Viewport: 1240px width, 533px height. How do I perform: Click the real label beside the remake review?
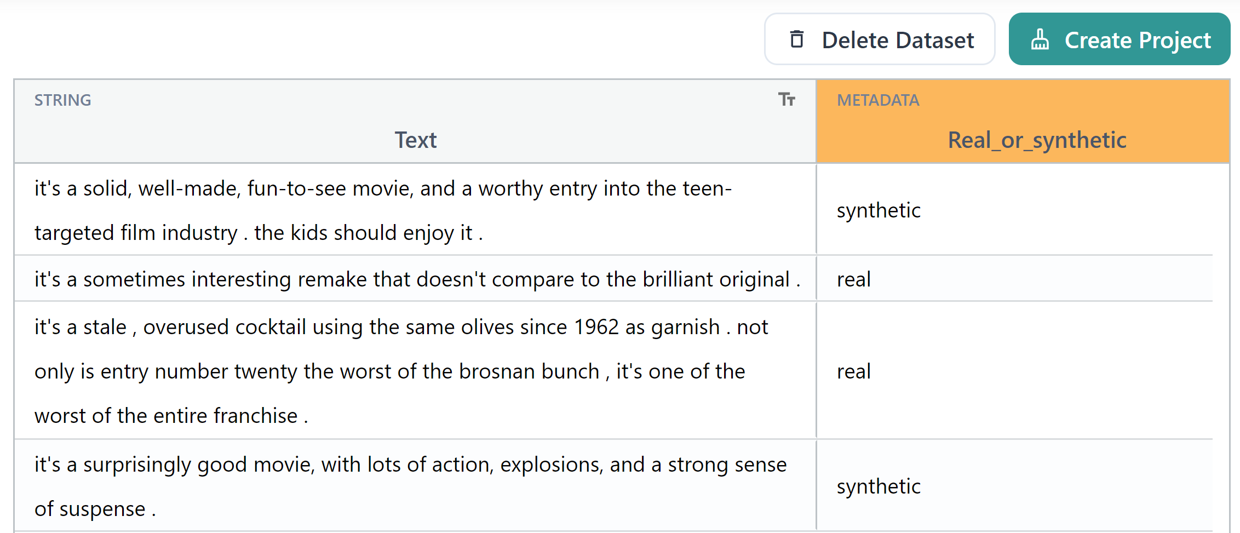pos(853,279)
